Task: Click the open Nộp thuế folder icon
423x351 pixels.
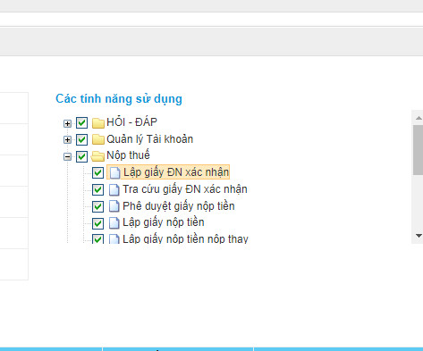Action: tap(97, 156)
